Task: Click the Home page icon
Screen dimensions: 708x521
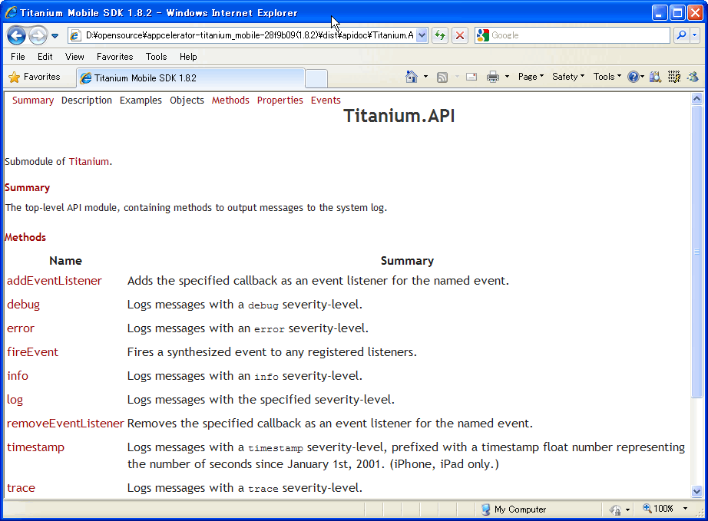Action: pos(412,77)
